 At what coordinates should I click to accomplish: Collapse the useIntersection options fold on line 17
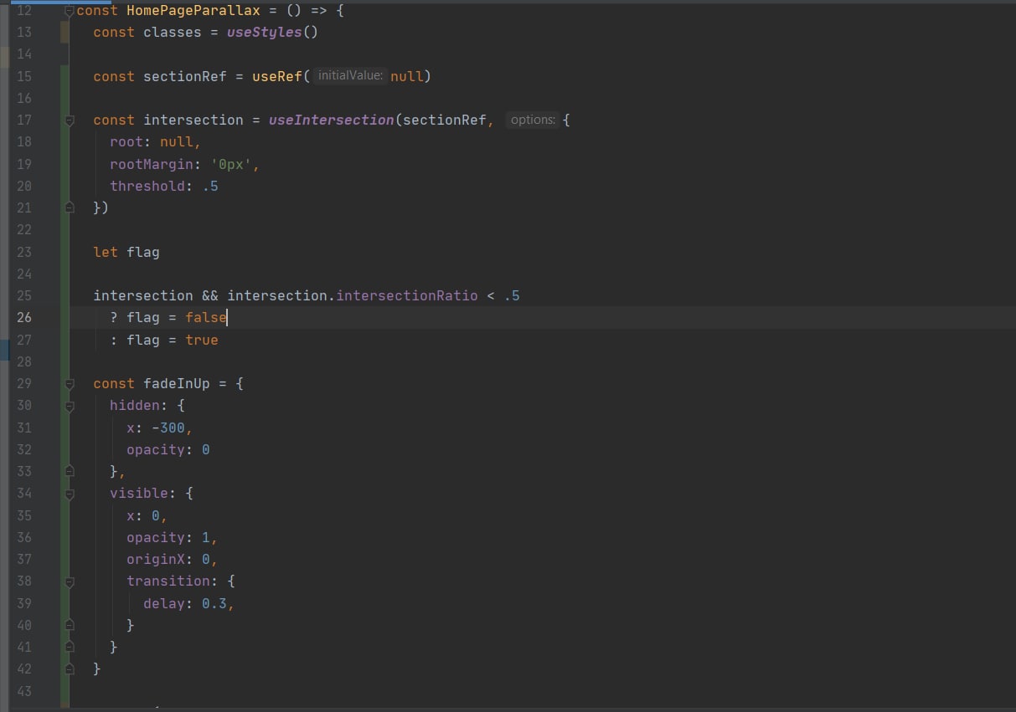70,120
